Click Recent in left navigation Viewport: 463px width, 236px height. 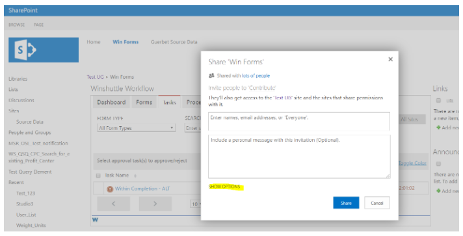tap(16, 182)
